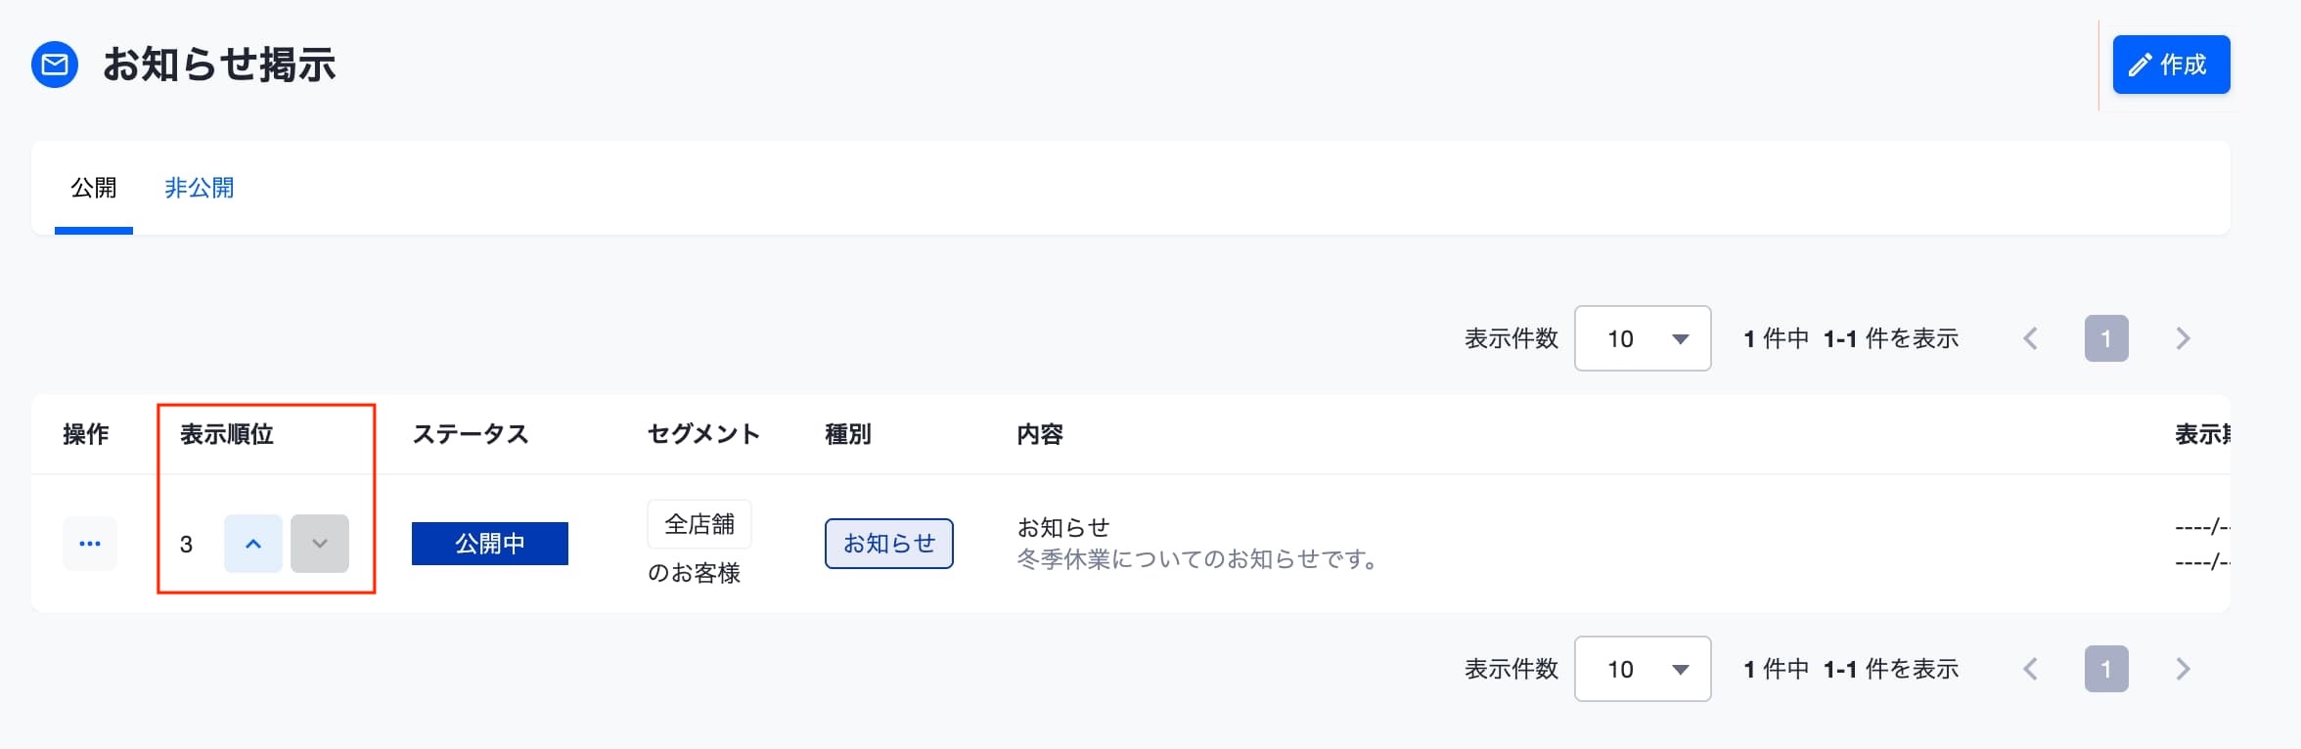Open the three-dot actions menu in the row
This screenshot has height=749, width=2301.
pos(90,544)
